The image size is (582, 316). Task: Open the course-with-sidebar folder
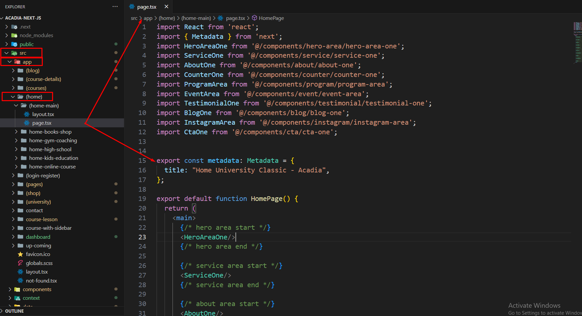pyautogui.click(x=49, y=228)
